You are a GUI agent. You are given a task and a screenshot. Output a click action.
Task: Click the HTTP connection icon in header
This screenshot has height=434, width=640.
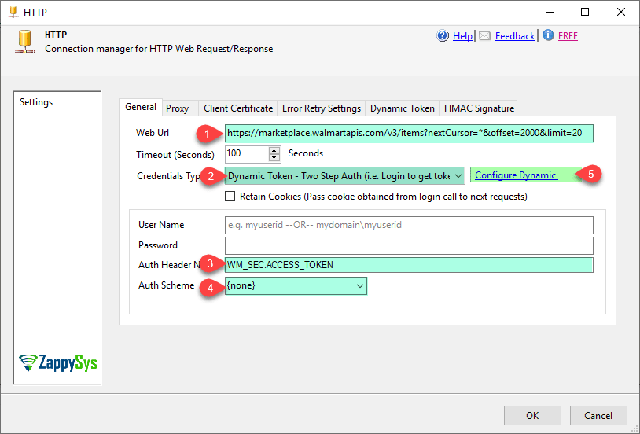pyautogui.click(x=25, y=42)
